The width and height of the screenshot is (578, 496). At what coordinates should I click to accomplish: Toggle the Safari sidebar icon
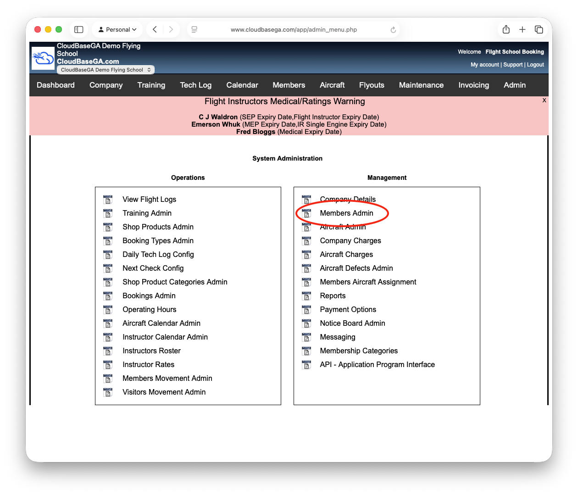[79, 29]
